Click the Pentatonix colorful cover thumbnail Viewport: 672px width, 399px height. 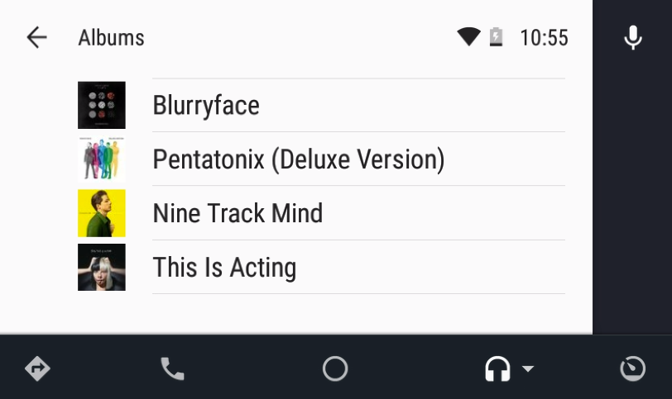tap(102, 159)
